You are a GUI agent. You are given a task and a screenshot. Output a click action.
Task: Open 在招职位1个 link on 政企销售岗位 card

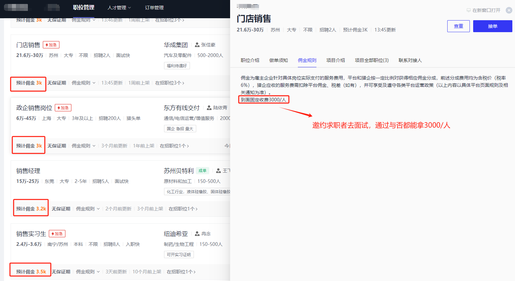click(x=175, y=146)
